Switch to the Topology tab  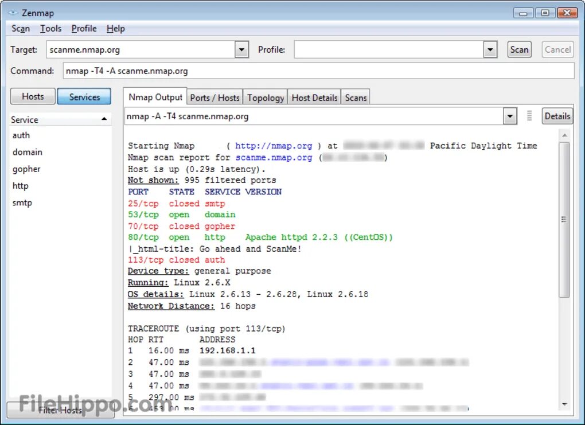pos(266,98)
